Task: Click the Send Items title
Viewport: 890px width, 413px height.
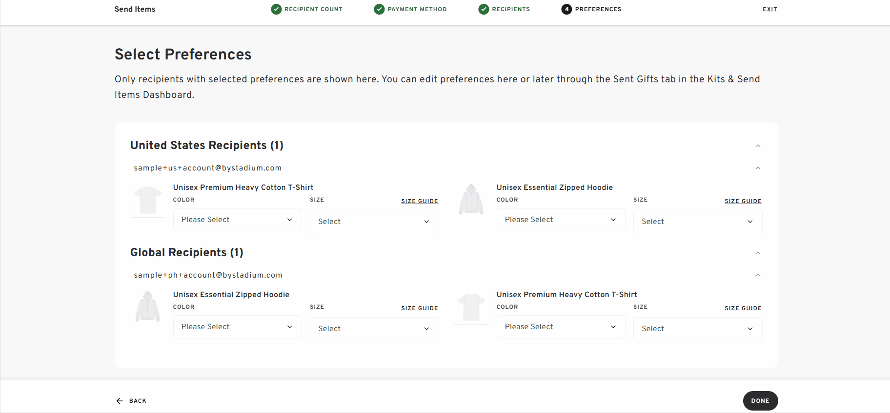Action: click(x=135, y=9)
